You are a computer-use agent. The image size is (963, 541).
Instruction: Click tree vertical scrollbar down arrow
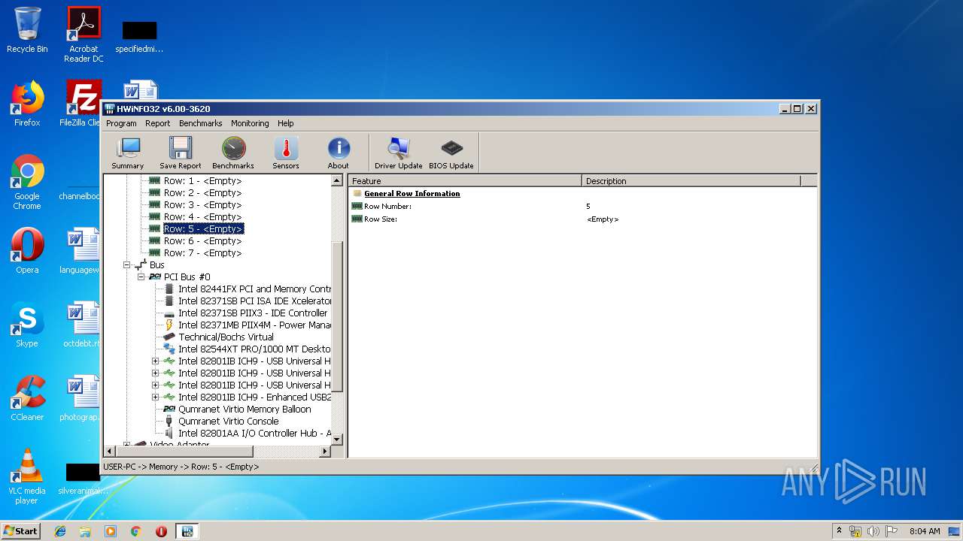coord(337,440)
